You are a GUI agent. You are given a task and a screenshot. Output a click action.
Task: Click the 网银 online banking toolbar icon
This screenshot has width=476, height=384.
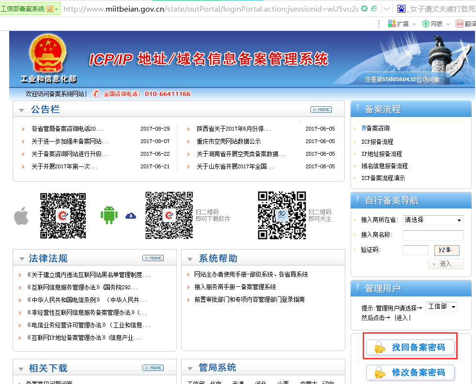pyautogui.click(x=432, y=24)
